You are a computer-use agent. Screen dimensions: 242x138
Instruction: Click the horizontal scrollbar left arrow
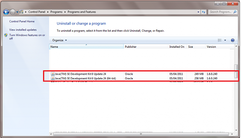(51, 134)
